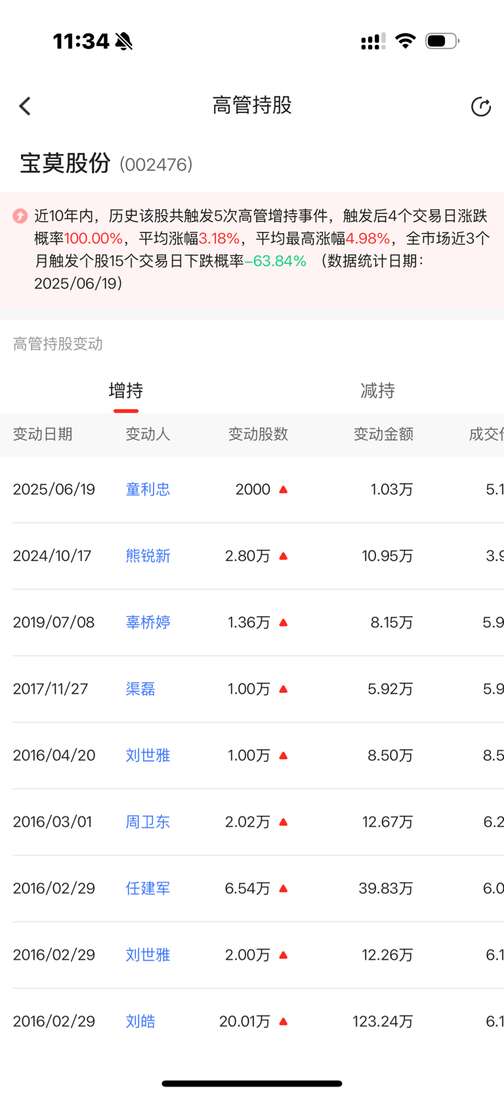The width and height of the screenshot is (504, 1097).
Task: Tap the amount 5.92万
Action: click(x=390, y=689)
